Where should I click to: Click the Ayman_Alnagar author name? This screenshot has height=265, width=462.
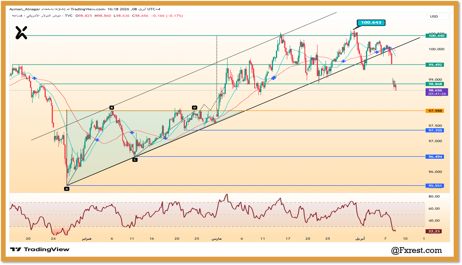tap(25, 9)
